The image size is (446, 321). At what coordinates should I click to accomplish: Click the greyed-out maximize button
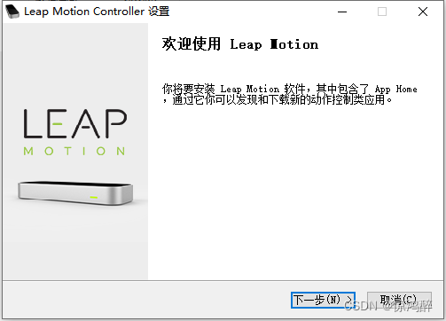pyautogui.click(x=382, y=12)
